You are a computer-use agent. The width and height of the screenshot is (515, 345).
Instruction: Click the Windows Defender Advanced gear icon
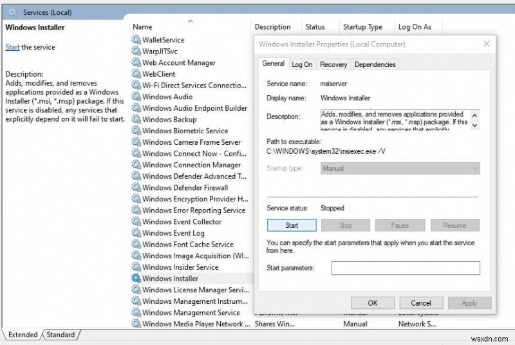pyautogui.click(x=136, y=176)
